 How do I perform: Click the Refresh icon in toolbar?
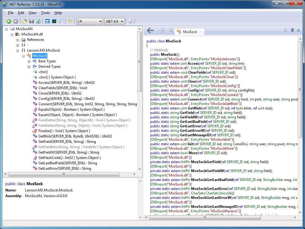tap(38, 21)
